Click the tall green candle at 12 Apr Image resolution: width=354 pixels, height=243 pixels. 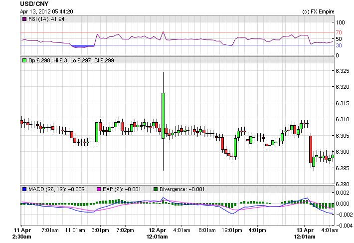click(163, 115)
